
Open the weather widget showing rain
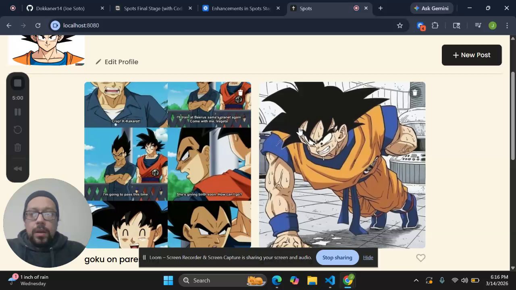point(28,280)
